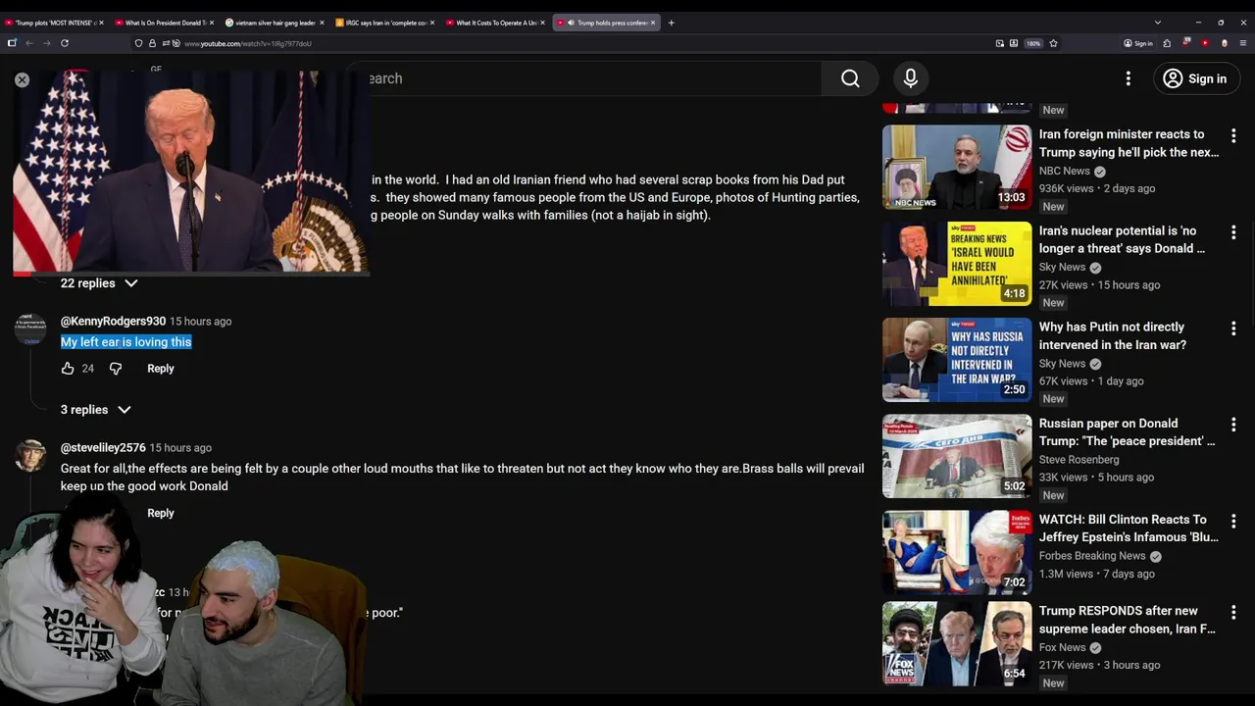Open the extensions icon in browser toolbar

(1167, 43)
